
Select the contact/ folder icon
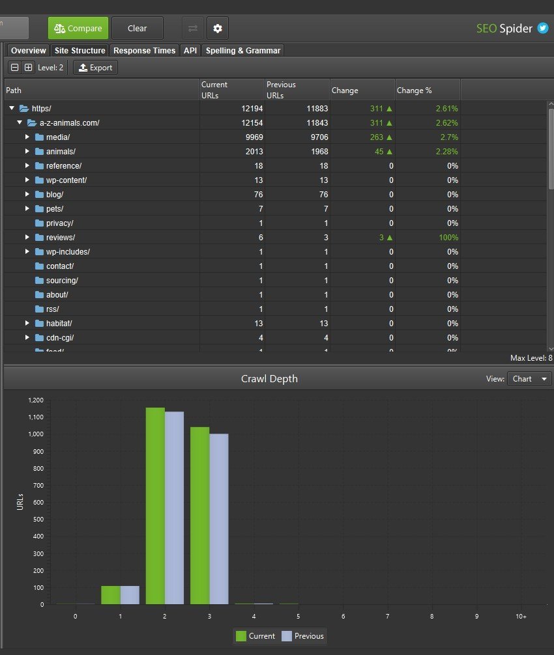tap(39, 266)
